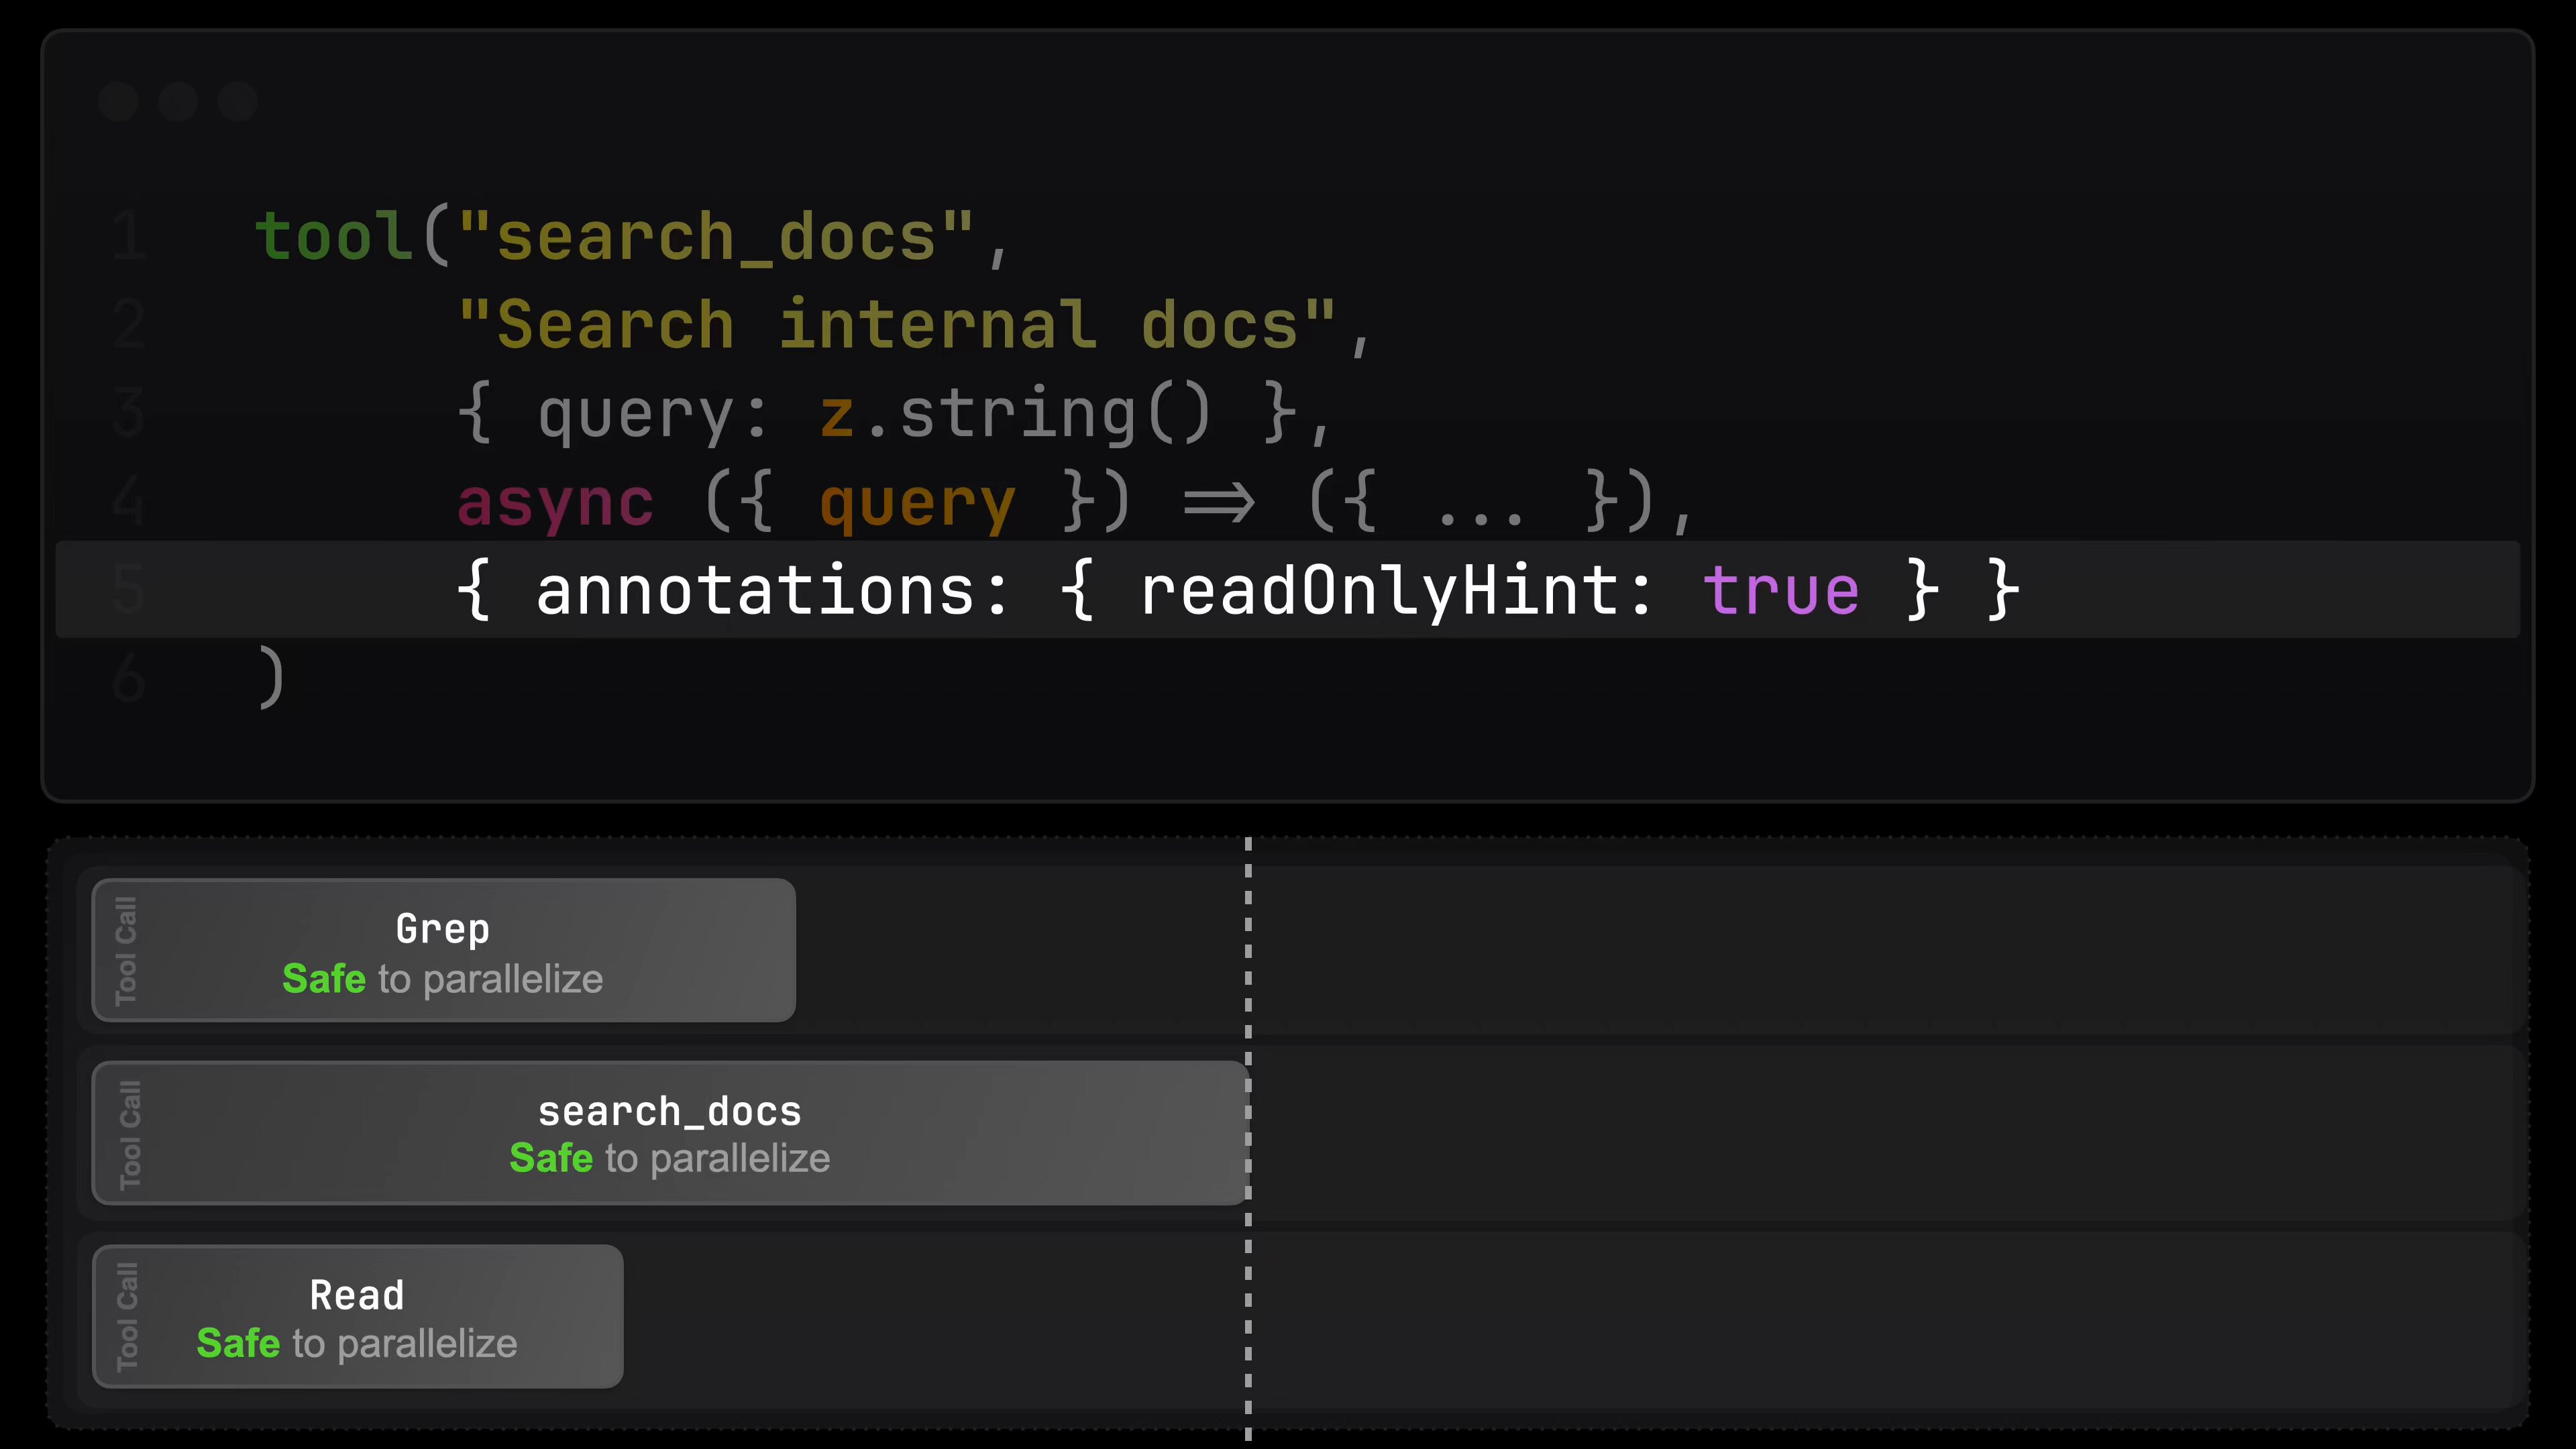Click the rightmost window dot in code window
This screenshot has width=2576, height=1449.
238,102
